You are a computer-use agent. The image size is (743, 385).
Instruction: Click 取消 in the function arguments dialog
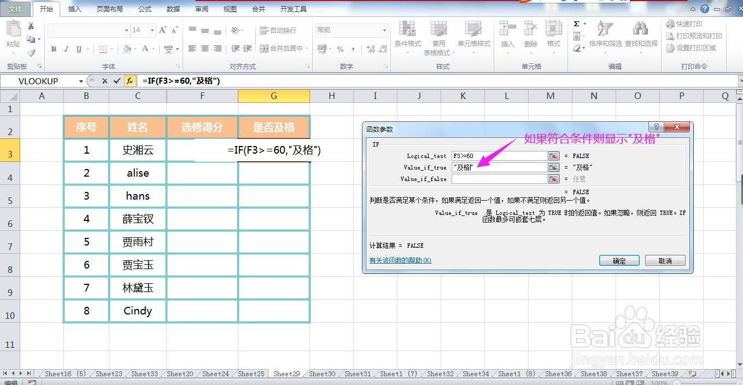pos(665,261)
